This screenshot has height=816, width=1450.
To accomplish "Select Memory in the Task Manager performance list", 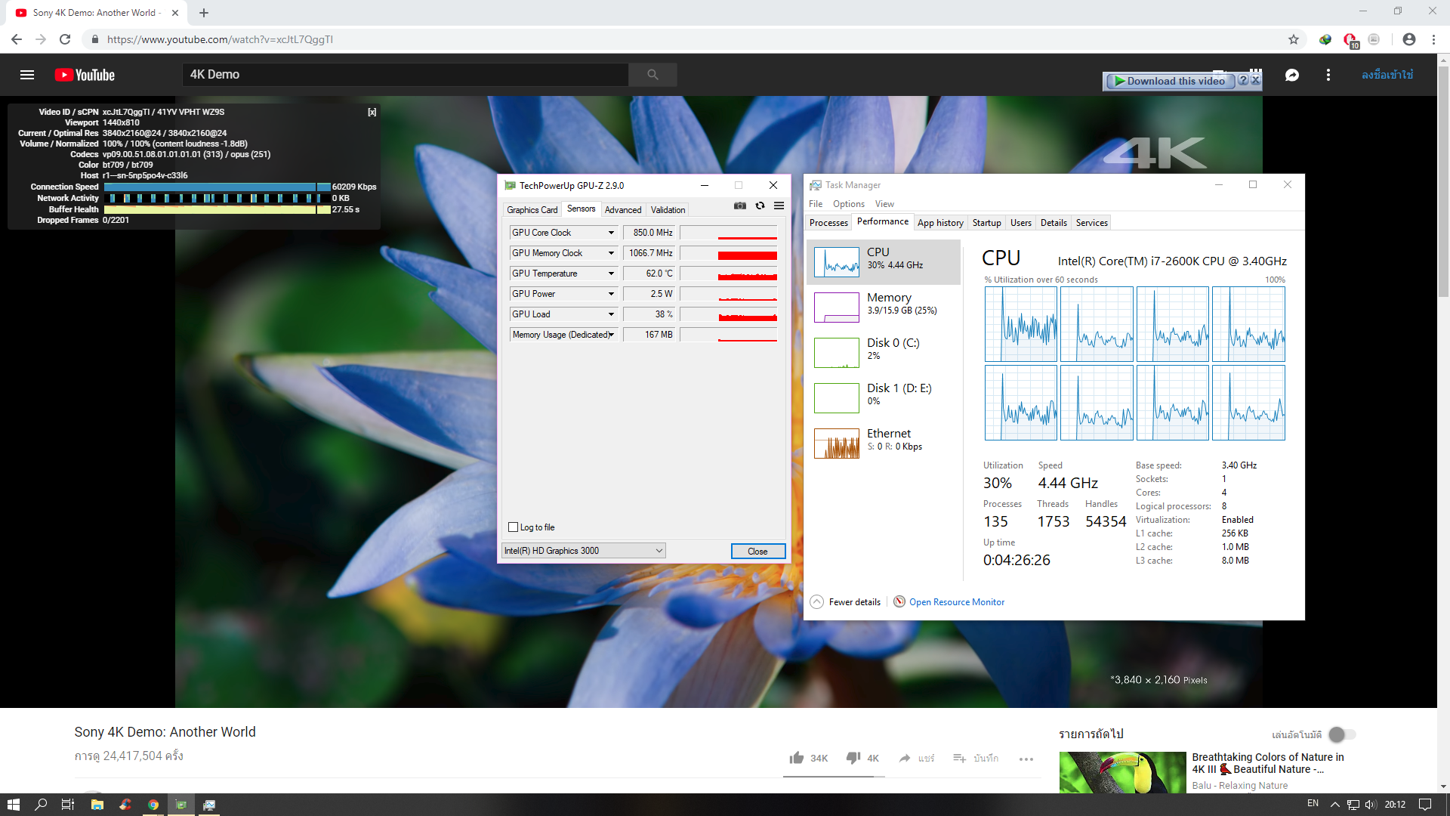I will 884,304.
